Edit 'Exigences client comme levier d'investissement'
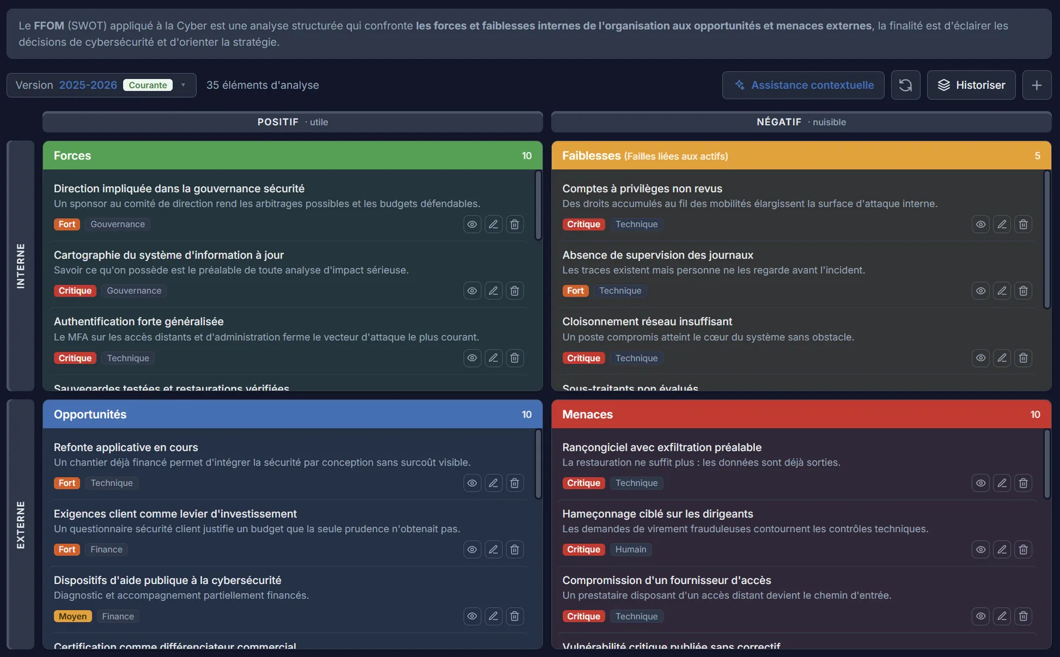Viewport: 1060px width, 657px height. click(x=493, y=550)
